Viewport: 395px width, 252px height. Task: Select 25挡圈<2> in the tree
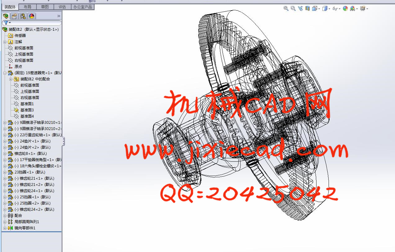(x=33, y=203)
